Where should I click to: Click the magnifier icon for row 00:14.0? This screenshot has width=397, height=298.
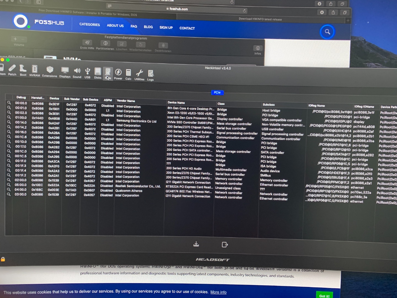tap(9, 122)
